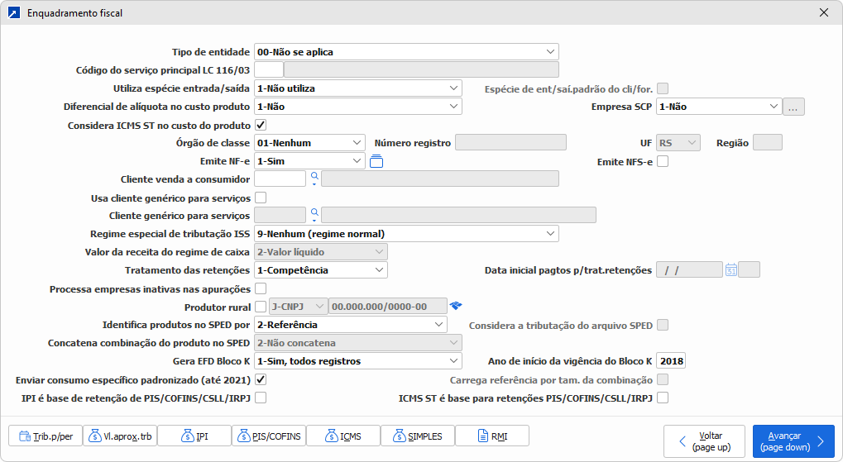The image size is (843, 462).
Task: Click the search icon for Cliente venda a consumidor
Action: click(x=314, y=179)
